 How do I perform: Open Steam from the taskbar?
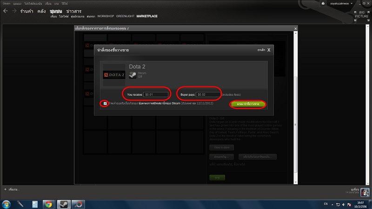[64, 204]
